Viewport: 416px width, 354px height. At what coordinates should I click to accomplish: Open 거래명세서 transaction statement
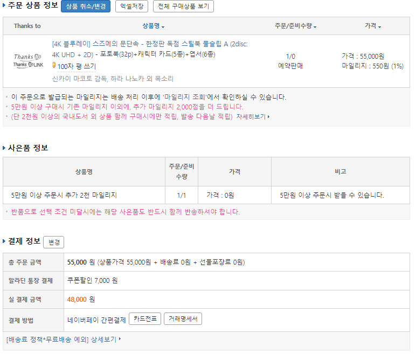point(183,318)
